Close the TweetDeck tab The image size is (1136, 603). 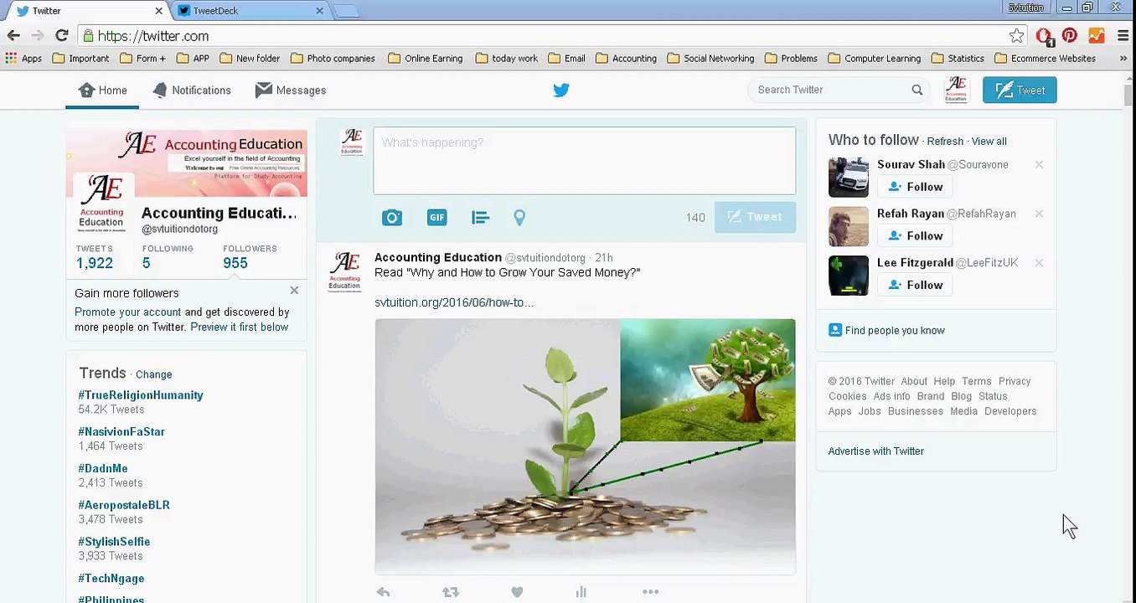tap(319, 11)
